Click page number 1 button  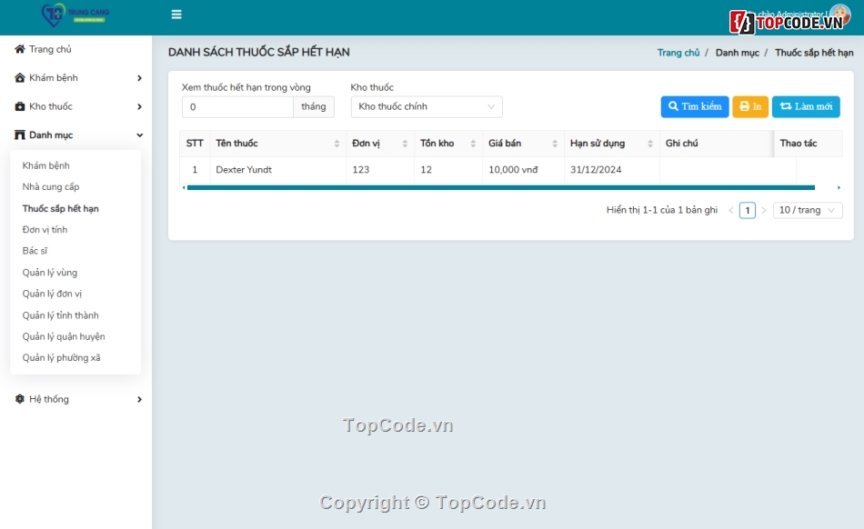(748, 210)
